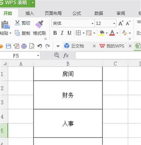Open the font color dropdown arrow

pyautogui.click(x=117, y=33)
